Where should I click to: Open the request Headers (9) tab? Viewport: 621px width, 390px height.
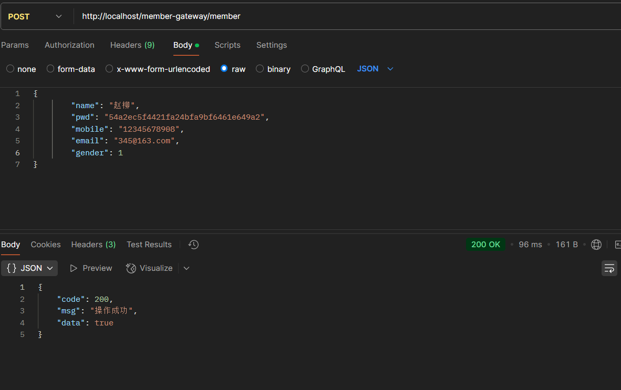(132, 45)
